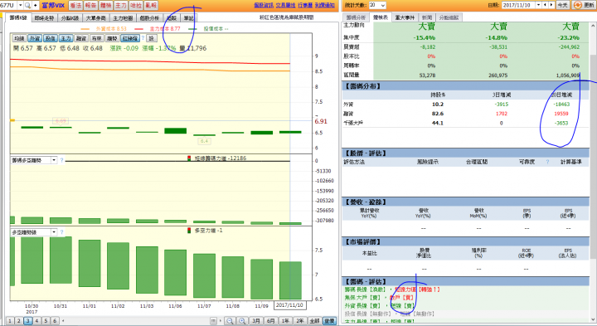Image resolution: width=597 pixels, height=326 pixels.
Task: Switch to the 分點K線 tab
Action: [x=70, y=18]
